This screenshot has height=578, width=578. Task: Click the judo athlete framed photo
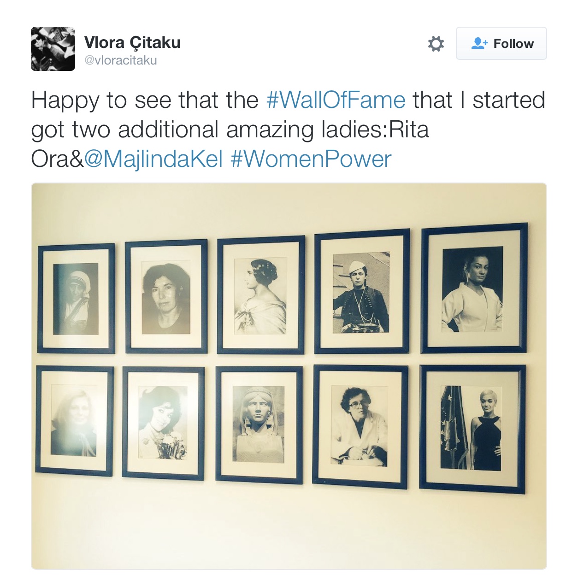(474, 289)
